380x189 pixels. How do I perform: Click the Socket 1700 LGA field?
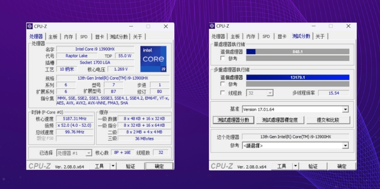[95, 63]
